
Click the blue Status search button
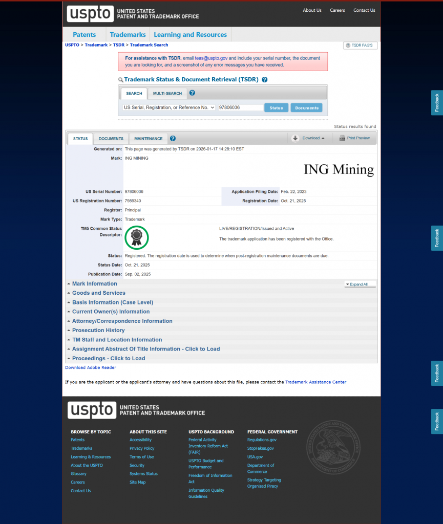click(x=276, y=108)
